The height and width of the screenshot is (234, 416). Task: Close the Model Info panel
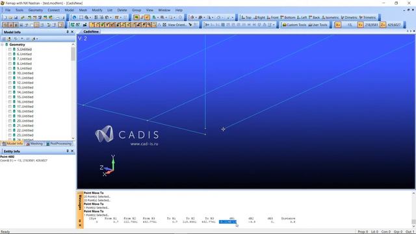[72, 32]
